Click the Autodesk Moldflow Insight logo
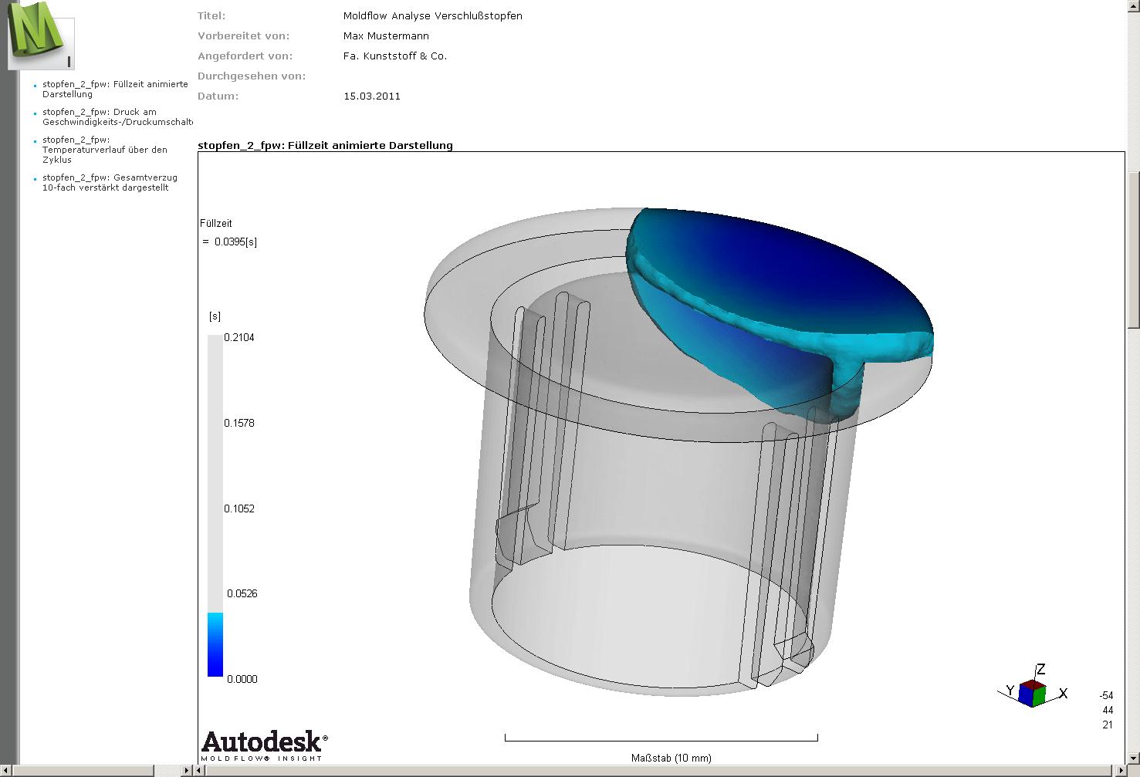The width and height of the screenshot is (1140, 777). 264,746
